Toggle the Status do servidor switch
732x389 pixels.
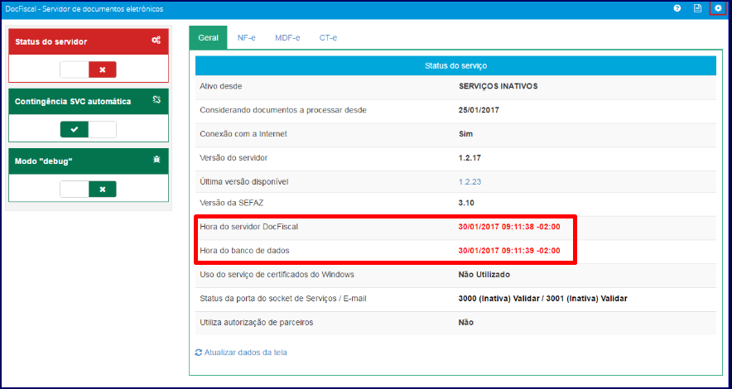click(x=89, y=70)
